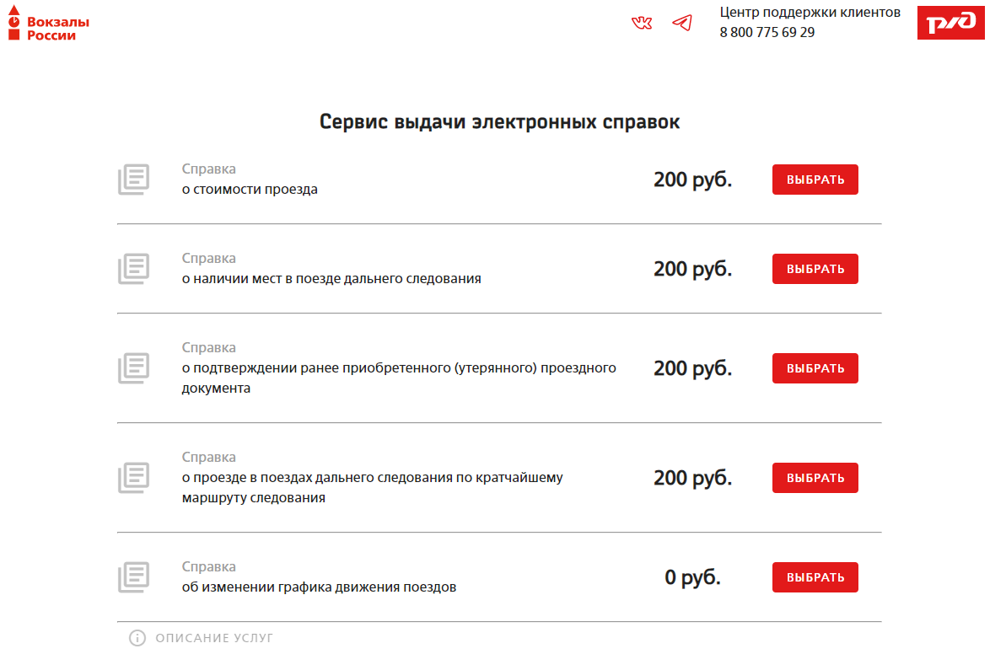Choose Выбрать for наличии мест в поезде

coord(815,269)
